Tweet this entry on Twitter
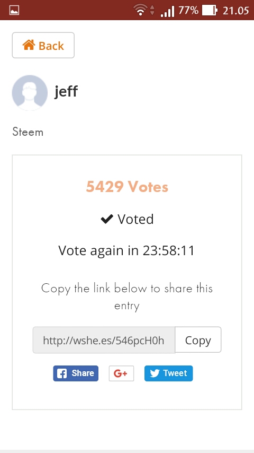The width and height of the screenshot is (254, 453). (x=168, y=373)
